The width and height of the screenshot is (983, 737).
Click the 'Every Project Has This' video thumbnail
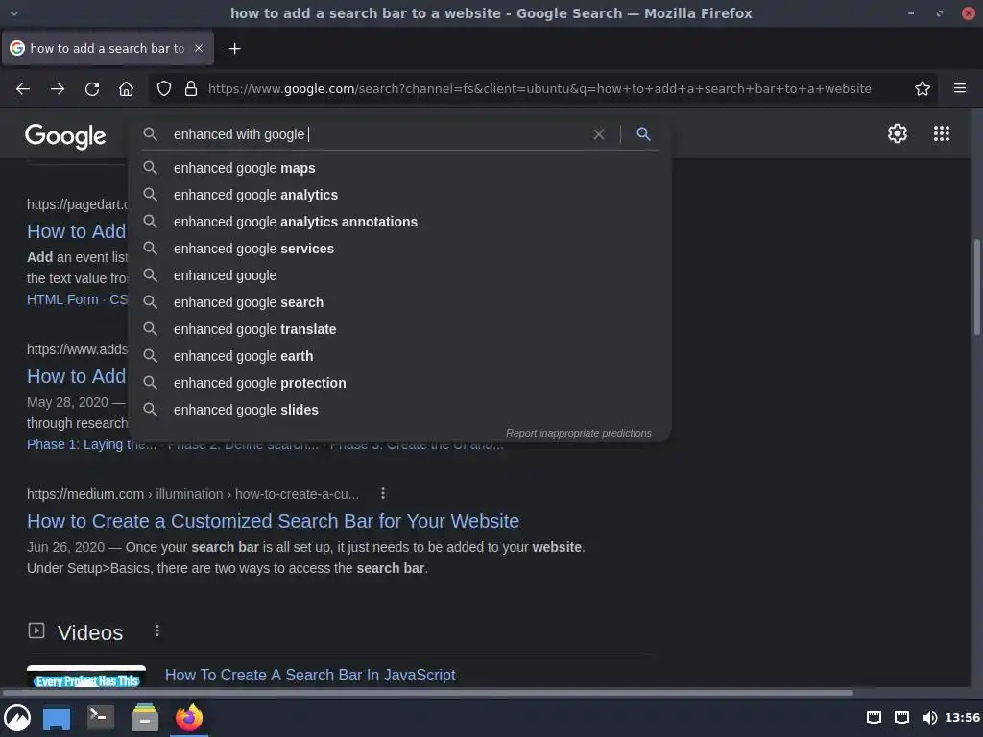(86, 677)
